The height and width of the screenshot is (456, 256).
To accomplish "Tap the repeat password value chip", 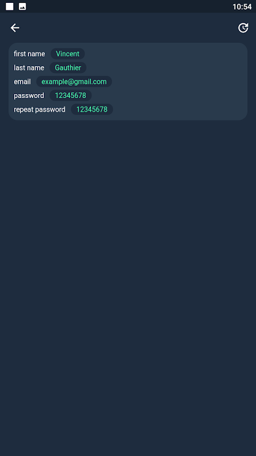I will click(92, 109).
